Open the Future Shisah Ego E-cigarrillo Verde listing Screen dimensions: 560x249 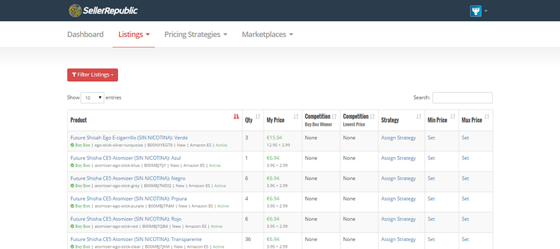point(129,138)
